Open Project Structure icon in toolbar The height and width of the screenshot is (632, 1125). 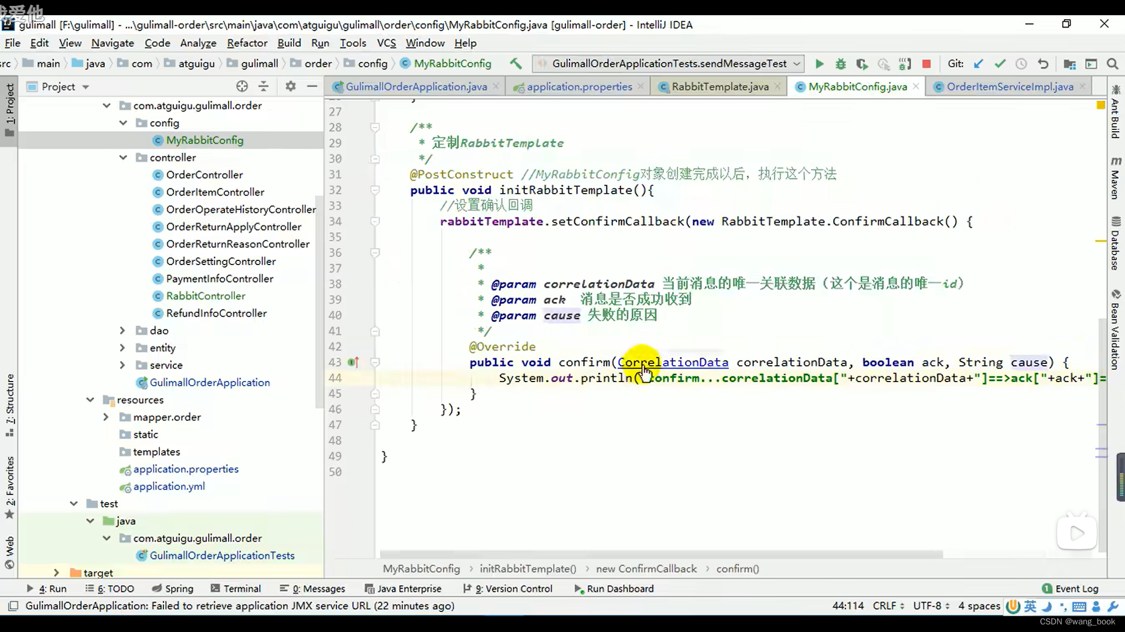click(x=1069, y=64)
